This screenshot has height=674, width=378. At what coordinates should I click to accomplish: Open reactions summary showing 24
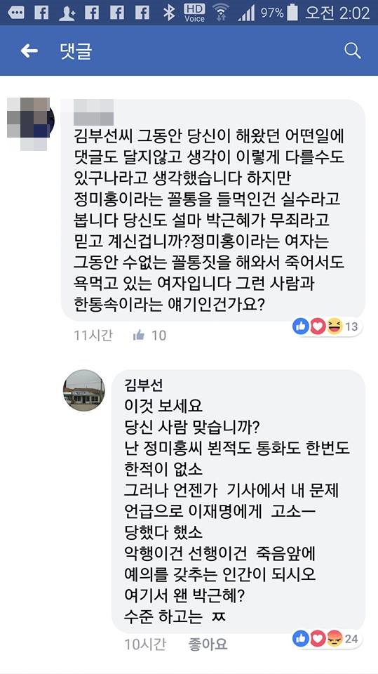328,639
